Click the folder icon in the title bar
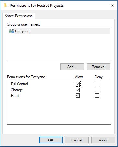 tap(5, 5)
